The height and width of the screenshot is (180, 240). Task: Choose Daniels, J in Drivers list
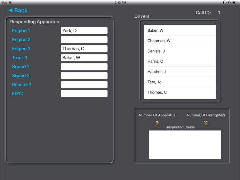pyautogui.click(x=180, y=51)
